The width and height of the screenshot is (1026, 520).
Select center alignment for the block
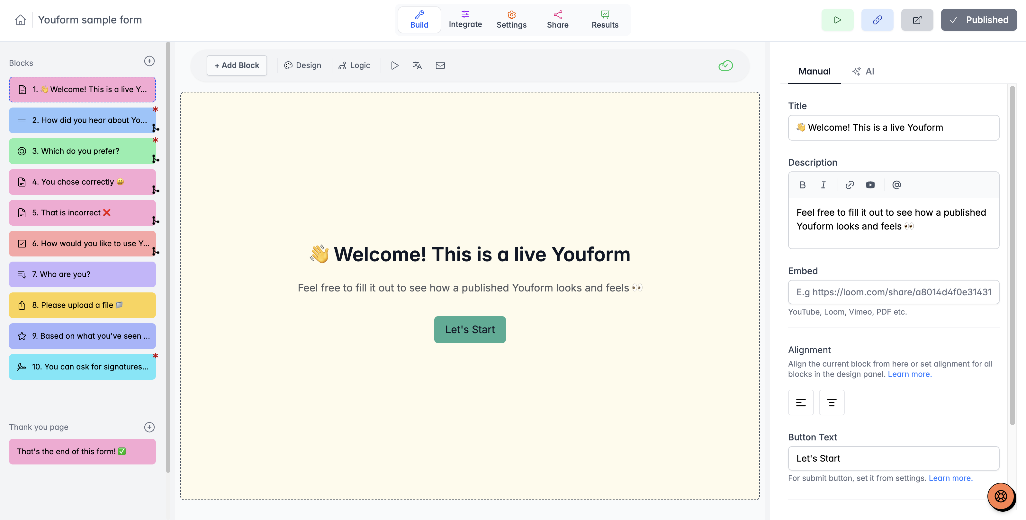coord(832,402)
